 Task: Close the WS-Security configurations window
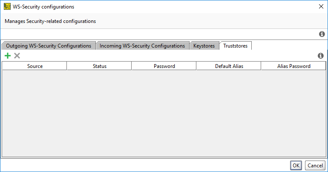click(321, 6)
